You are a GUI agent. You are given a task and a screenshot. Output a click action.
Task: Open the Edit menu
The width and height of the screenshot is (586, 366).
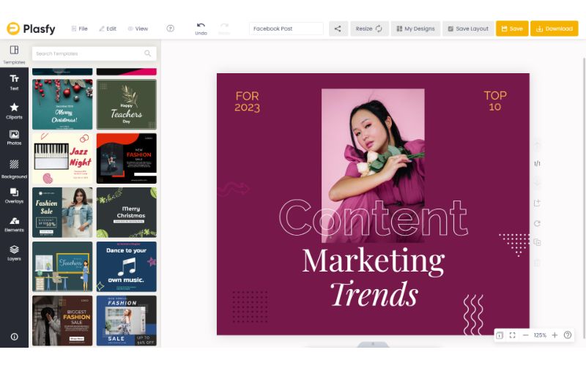click(108, 29)
